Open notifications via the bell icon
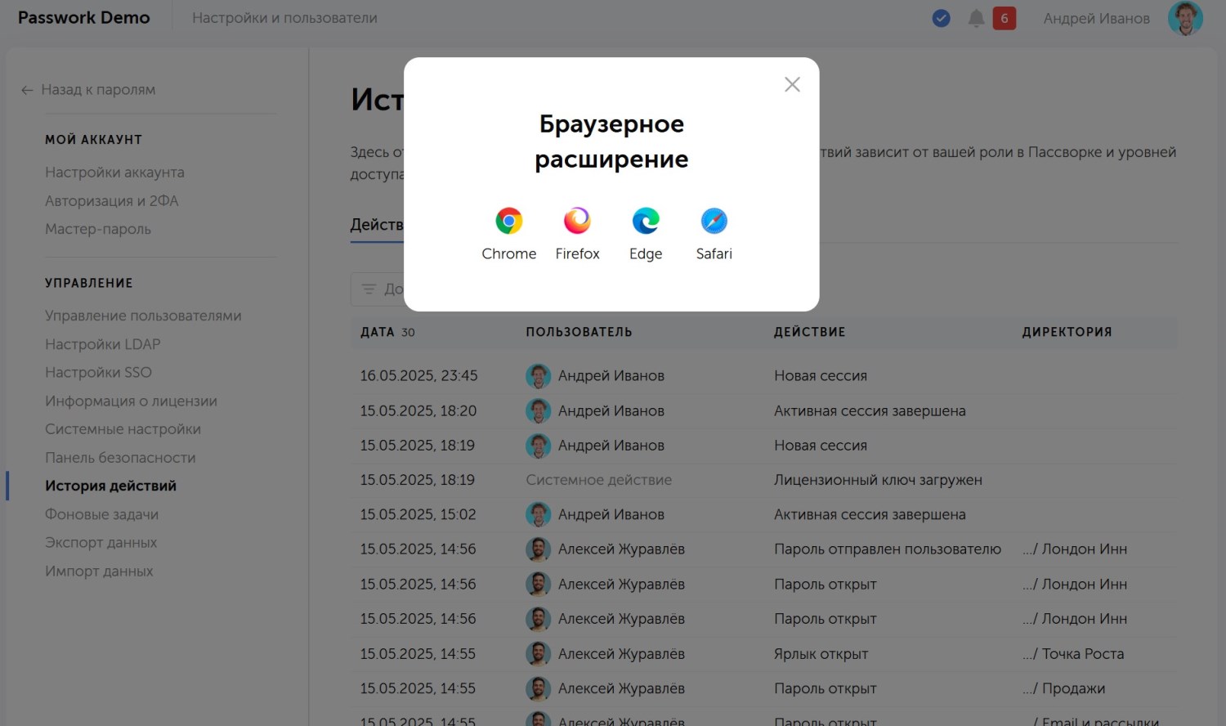Screen dimensions: 1226x726 coord(976,18)
